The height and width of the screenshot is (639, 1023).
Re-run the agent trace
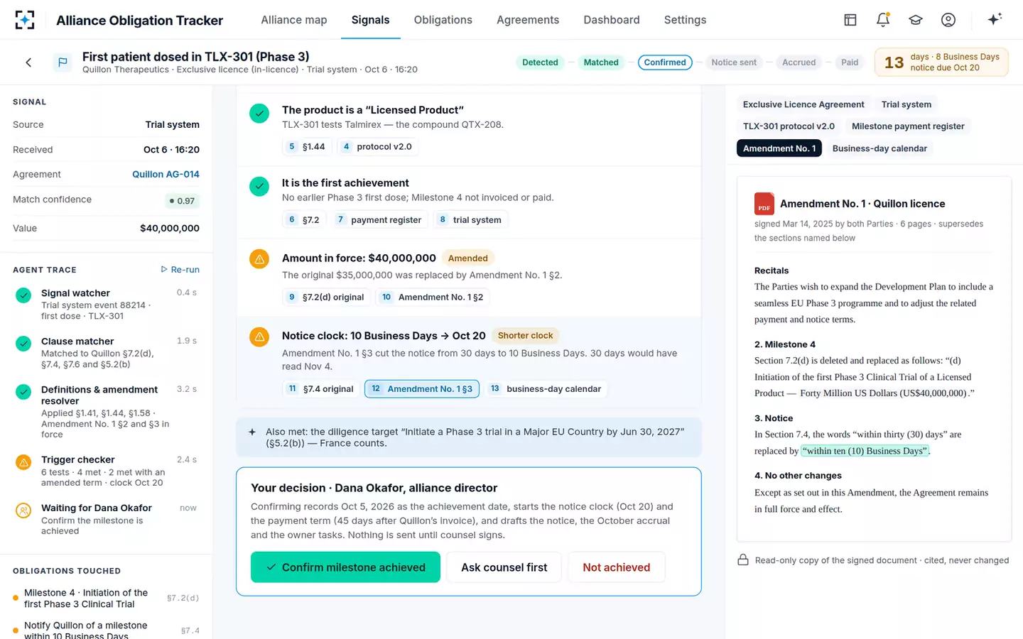180,270
